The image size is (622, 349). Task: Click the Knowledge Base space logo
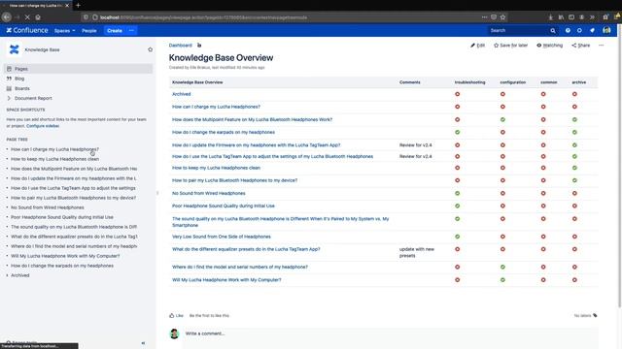[15, 49]
